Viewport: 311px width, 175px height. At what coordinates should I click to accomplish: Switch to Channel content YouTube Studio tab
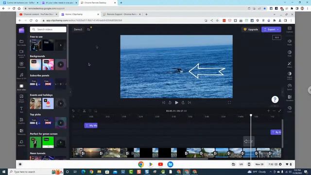(38, 14)
